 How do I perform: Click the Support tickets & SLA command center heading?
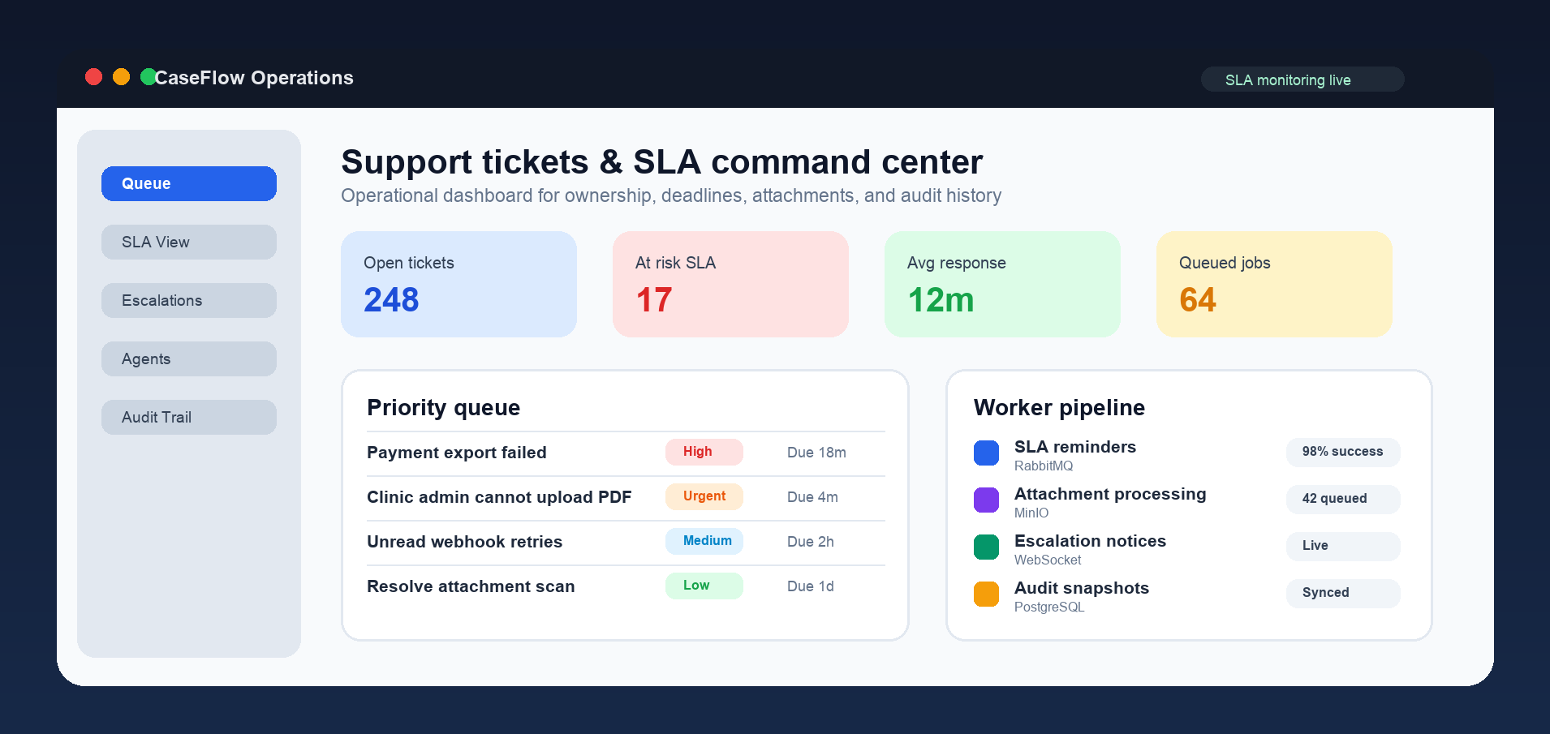pyautogui.click(x=662, y=162)
